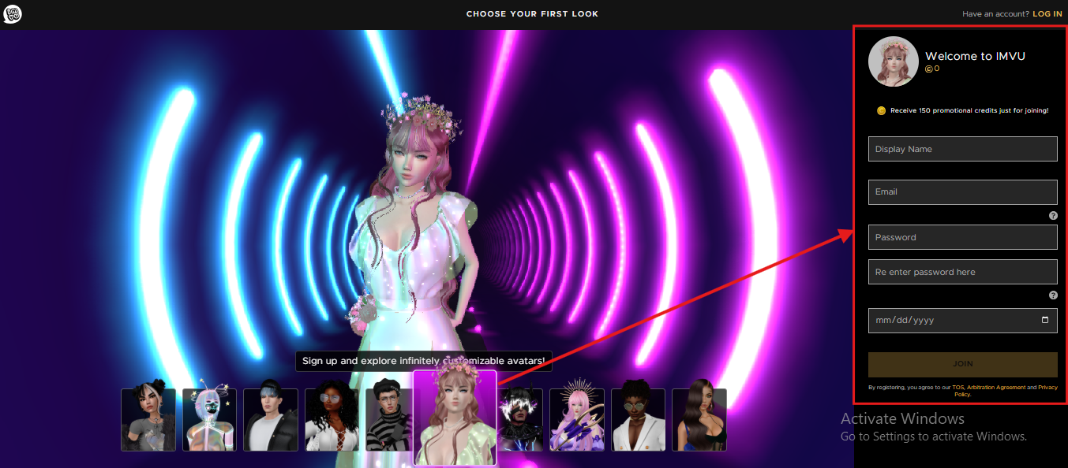Image resolution: width=1068 pixels, height=468 pixels.
Task: Click the 'Sign up and explore' tooltip
Action: coord(424,361)
